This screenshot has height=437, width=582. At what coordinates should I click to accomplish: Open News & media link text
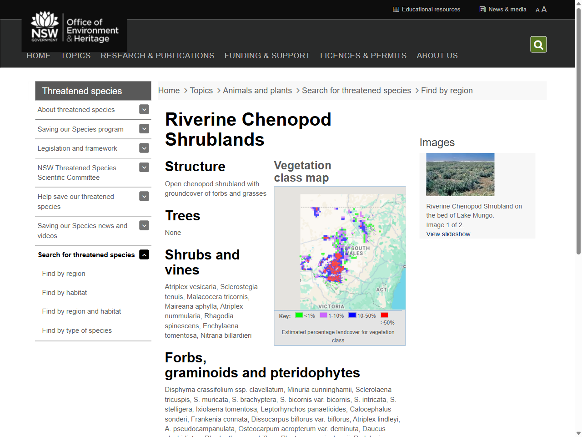(507, 9)
